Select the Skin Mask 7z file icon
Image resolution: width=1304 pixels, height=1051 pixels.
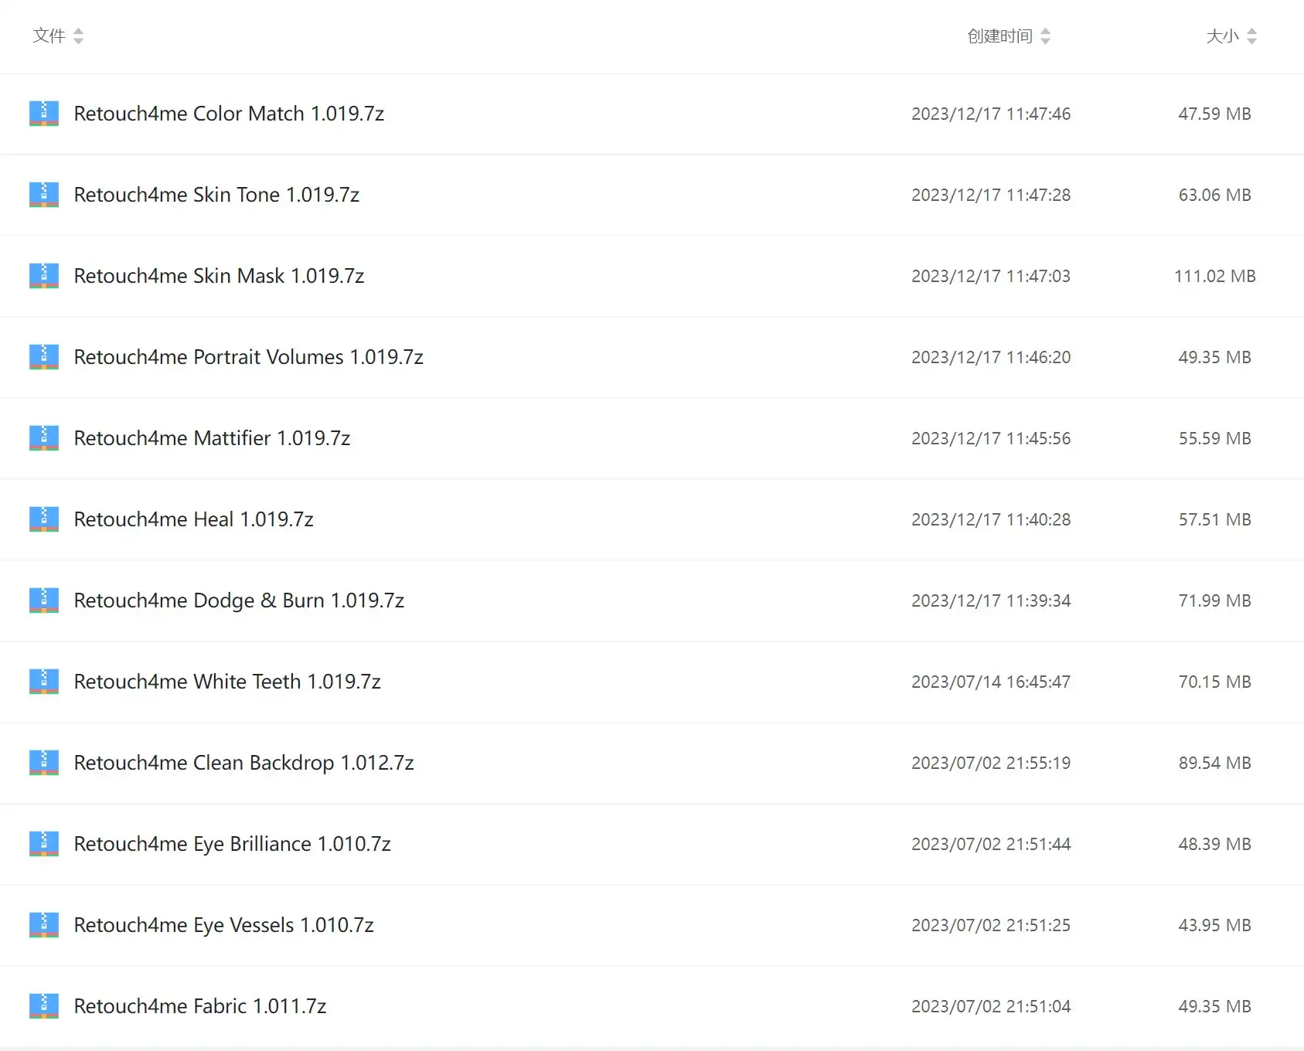44,276
